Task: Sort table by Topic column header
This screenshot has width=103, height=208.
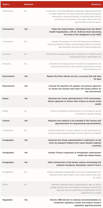Action: point(6,4)
